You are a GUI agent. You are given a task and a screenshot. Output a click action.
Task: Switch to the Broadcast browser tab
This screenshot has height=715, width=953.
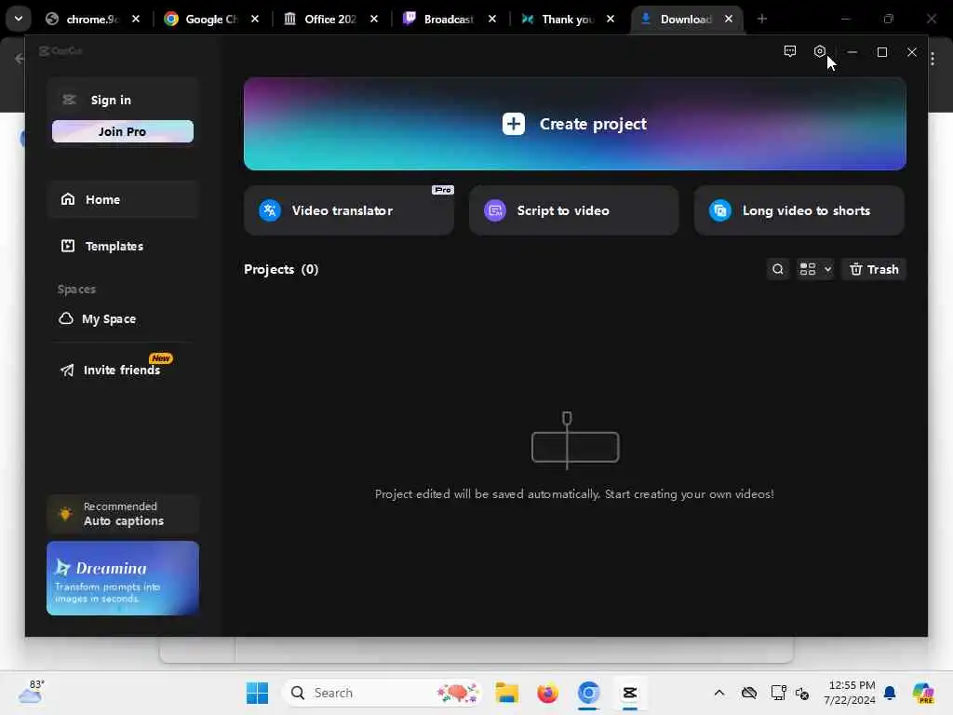[x=451, y=19]
